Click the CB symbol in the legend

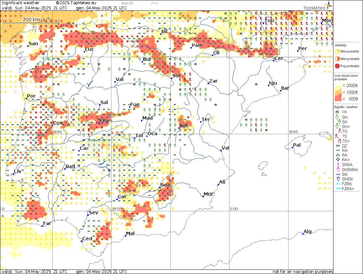pos(338,112)
